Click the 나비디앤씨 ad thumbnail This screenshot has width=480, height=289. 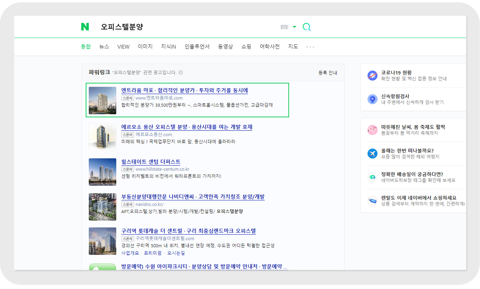click(x=102, y=207)
